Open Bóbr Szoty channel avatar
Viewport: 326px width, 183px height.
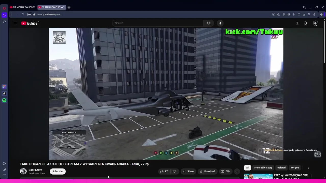pos(23,171)
